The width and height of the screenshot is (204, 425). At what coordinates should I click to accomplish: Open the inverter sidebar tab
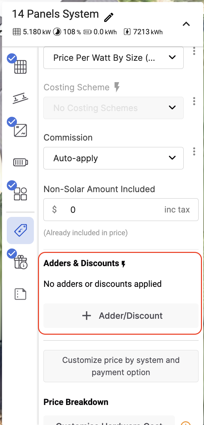coord(20,130)
